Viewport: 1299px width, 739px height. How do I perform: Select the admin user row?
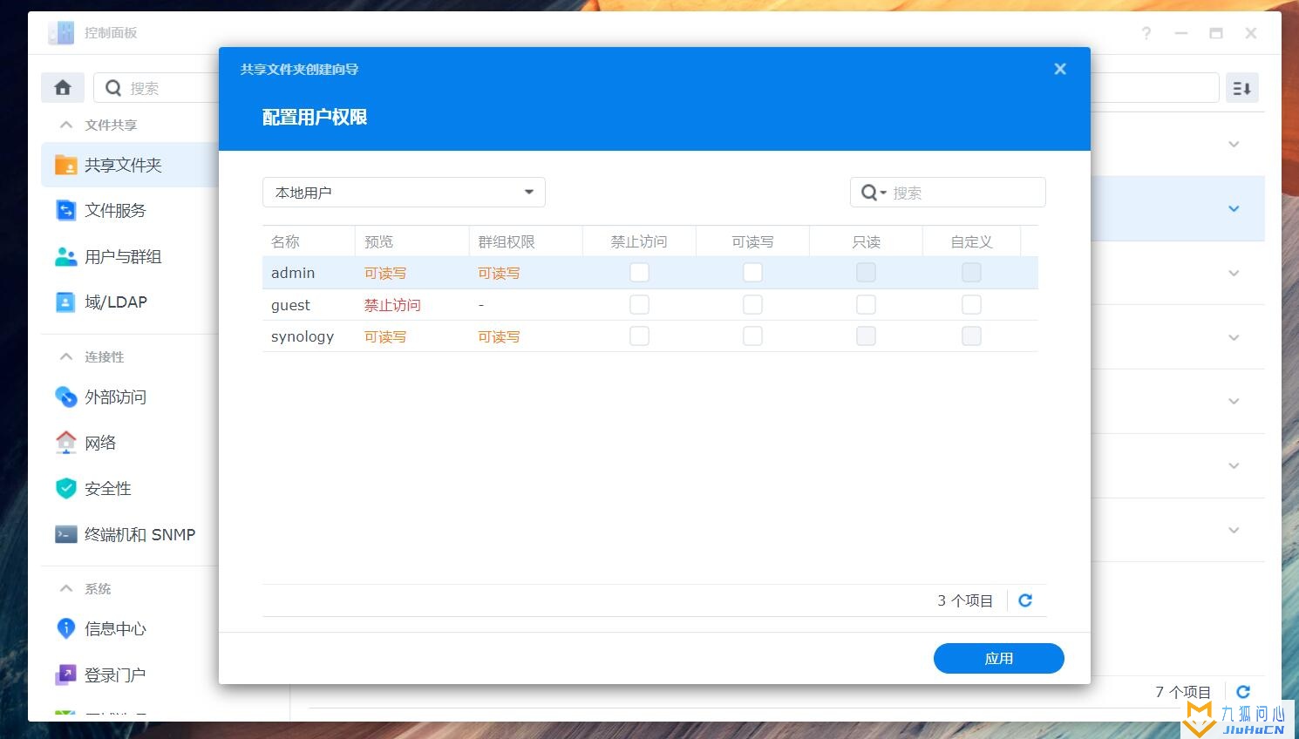point(649,273)
